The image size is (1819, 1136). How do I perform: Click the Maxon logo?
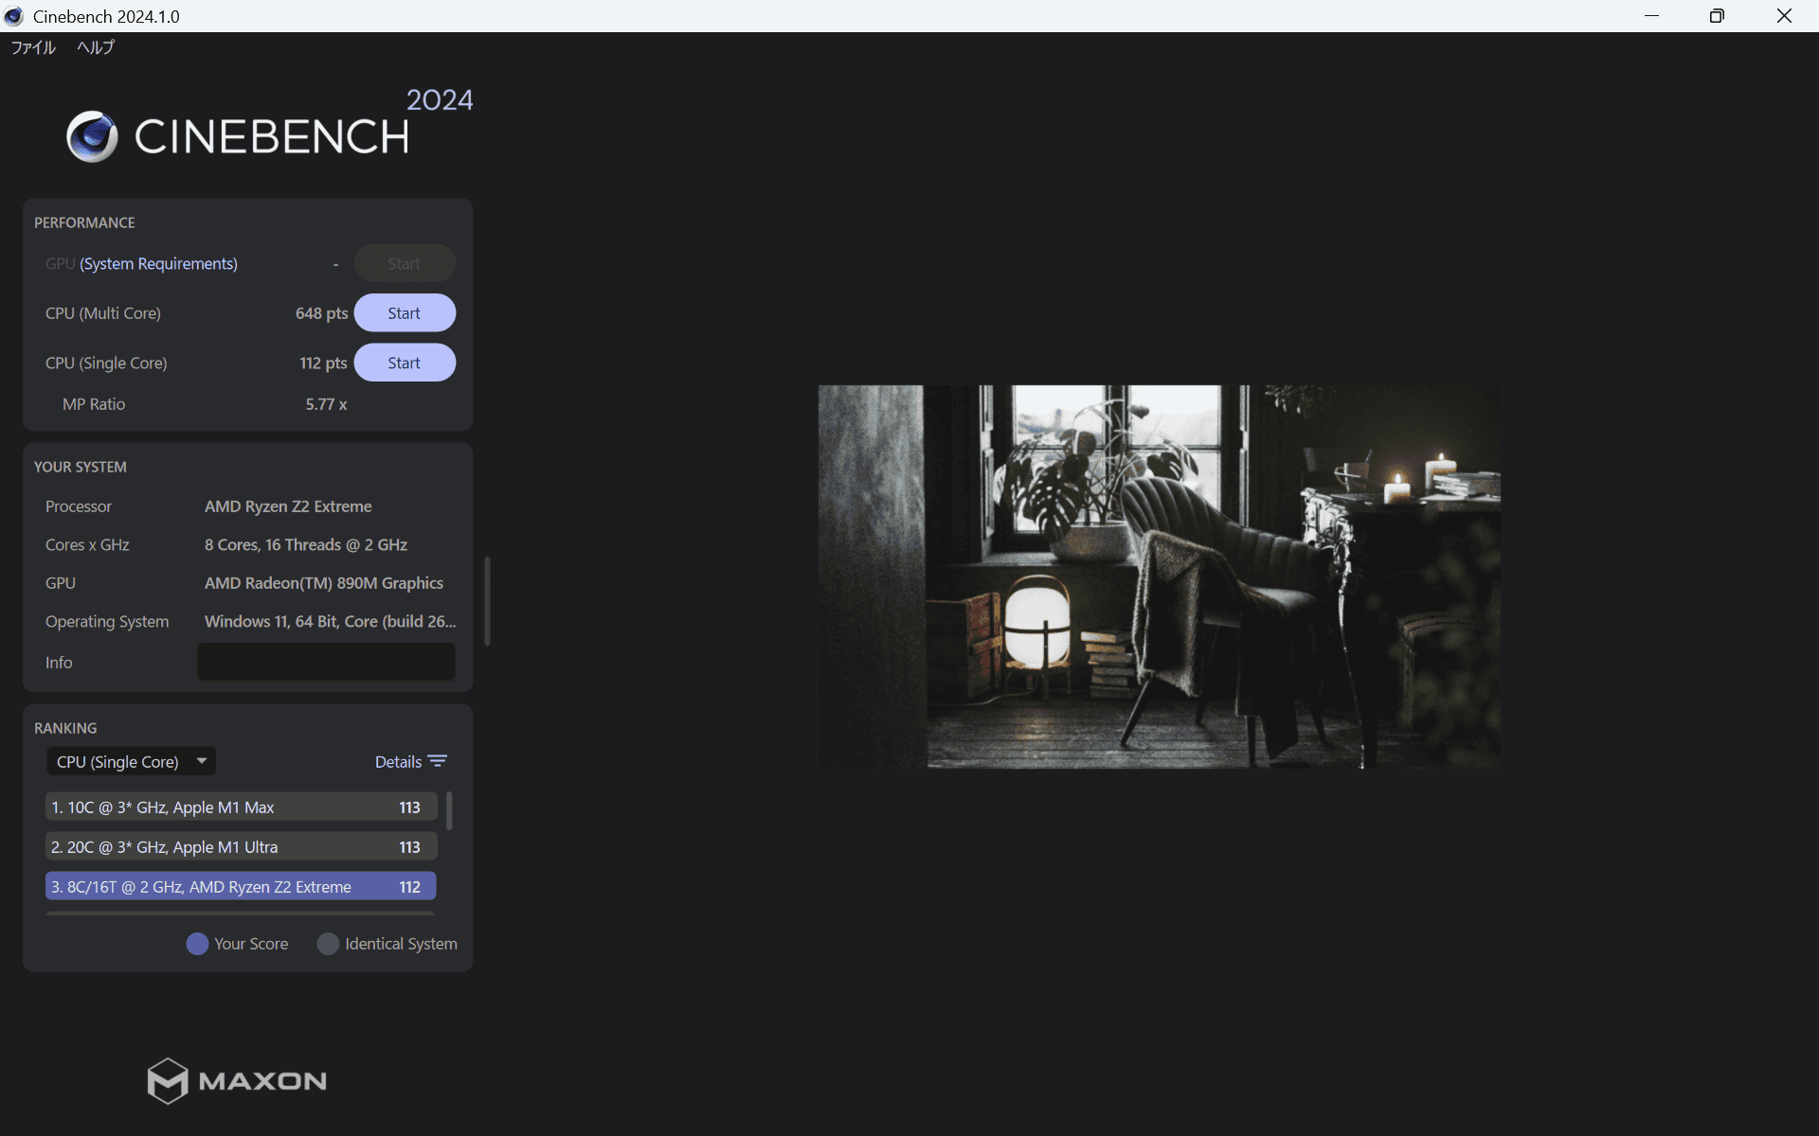click(x=236, y=1080)
